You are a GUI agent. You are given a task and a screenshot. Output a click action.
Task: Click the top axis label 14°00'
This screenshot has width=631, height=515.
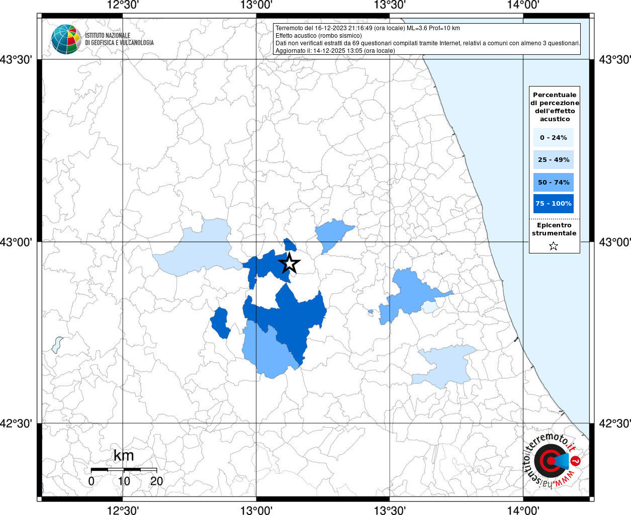[x=523, y=6]
